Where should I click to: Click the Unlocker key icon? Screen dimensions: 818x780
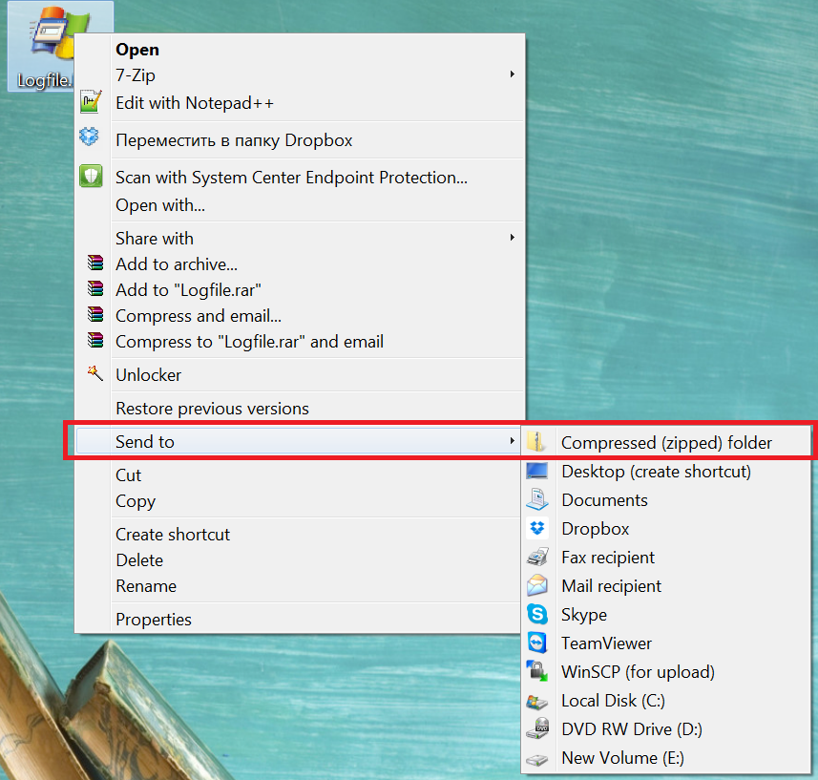pyautogui.click(x=93, y=374)
